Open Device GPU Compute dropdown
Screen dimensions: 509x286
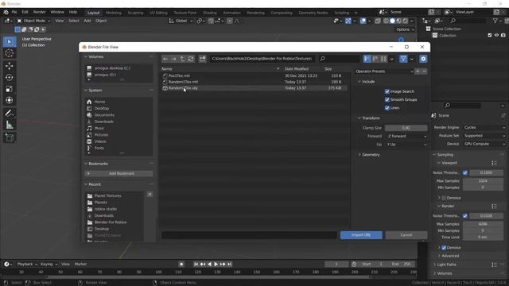pos(484,144)
